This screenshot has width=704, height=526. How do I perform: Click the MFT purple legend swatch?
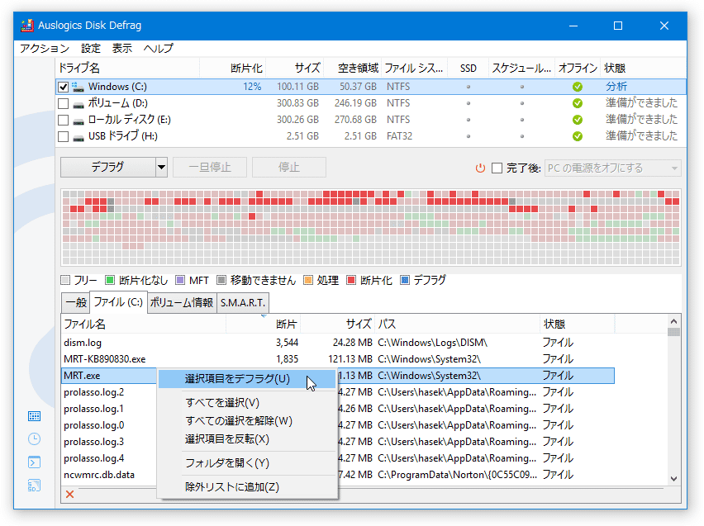tap(180, 281)
